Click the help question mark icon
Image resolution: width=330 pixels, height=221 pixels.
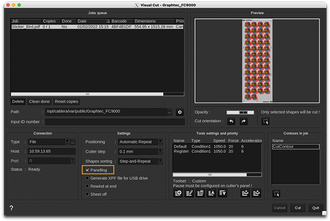[11, 208]
